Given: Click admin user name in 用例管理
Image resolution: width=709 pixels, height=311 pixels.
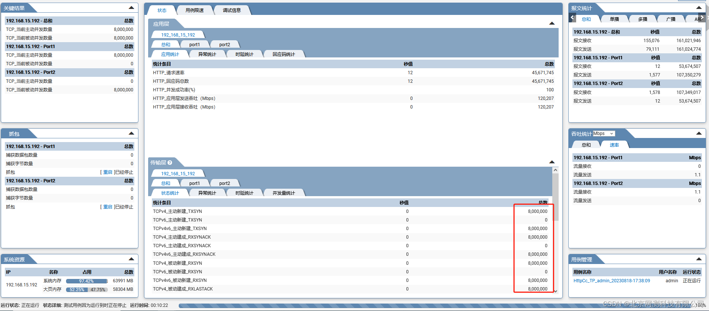Looking at the screenshot, I should tap(672, 281).
